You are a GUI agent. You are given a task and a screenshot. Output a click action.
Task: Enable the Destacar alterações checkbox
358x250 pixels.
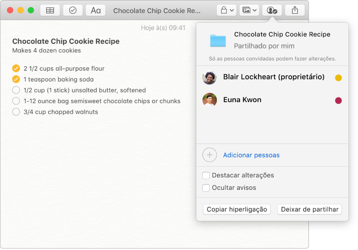point(206,175)
